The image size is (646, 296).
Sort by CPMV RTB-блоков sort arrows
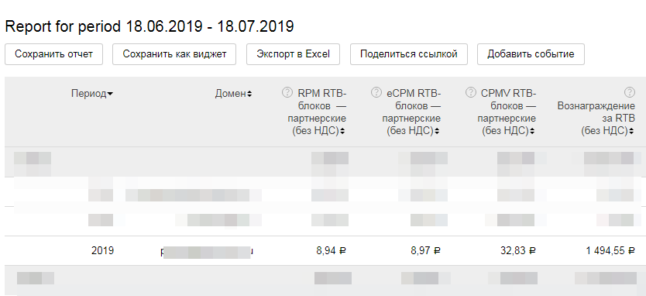[532, 132]
